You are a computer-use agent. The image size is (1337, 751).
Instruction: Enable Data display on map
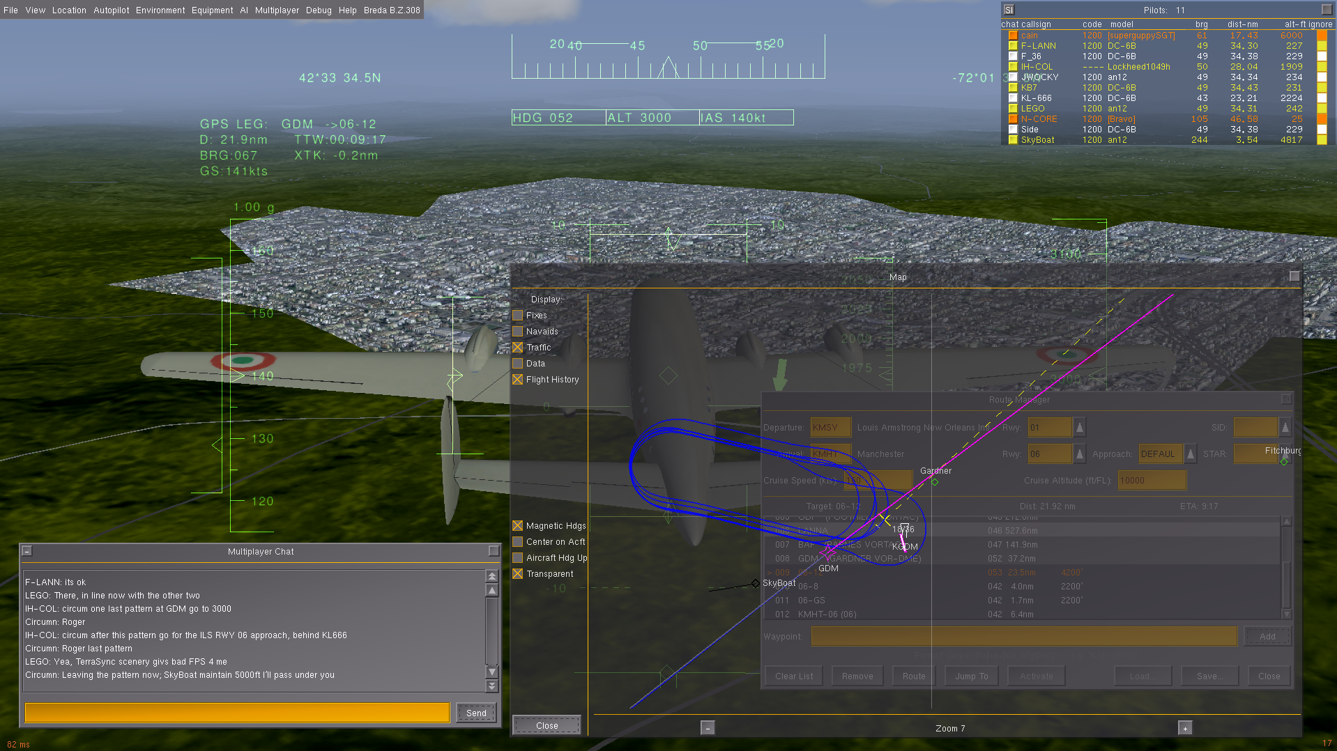518,364
